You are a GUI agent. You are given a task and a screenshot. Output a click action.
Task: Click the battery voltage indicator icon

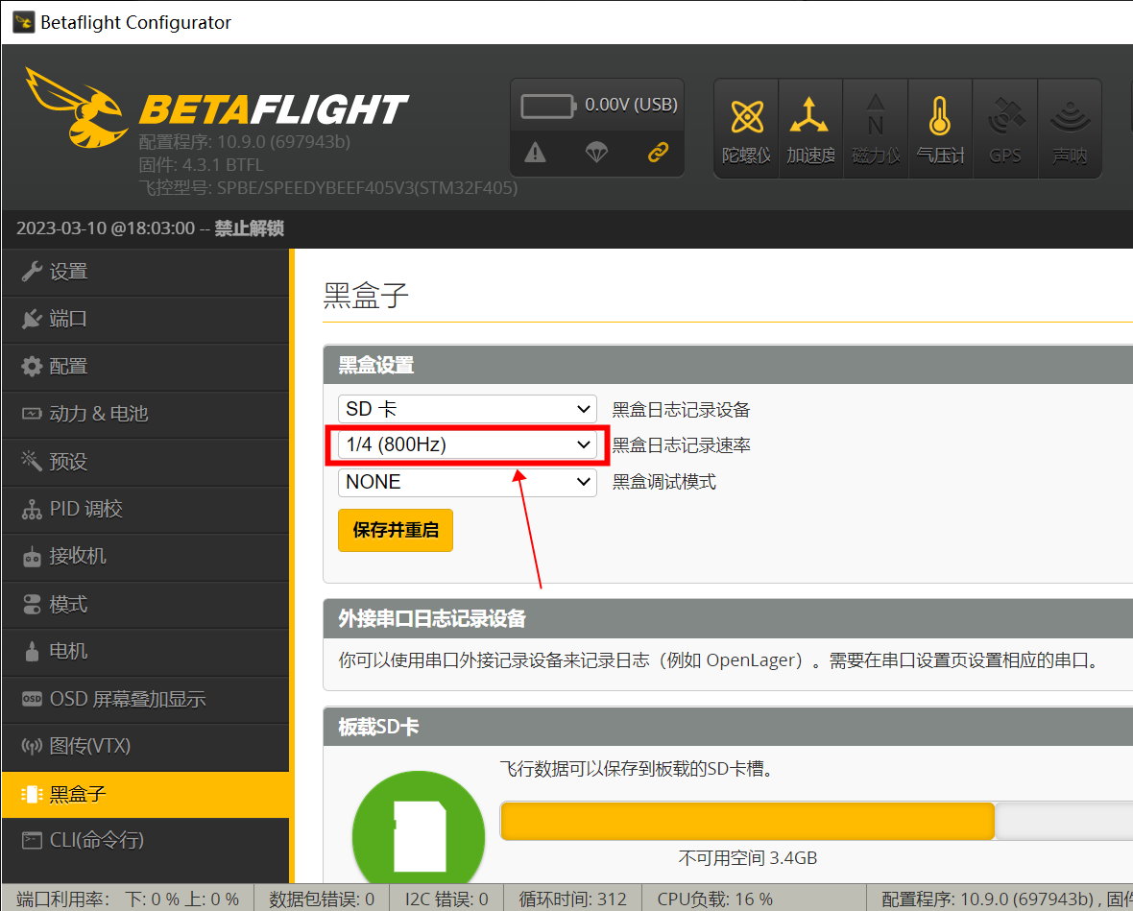point(547,107)
